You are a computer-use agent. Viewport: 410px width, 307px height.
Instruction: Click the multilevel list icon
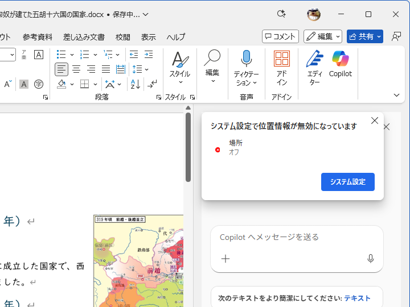point(108,55)
